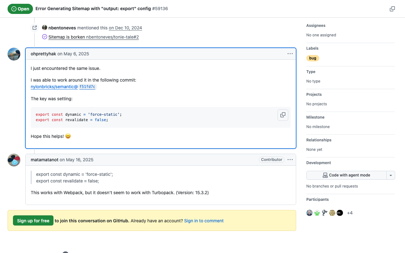Click the green Open status badge
The image size is (405, 253).
tap(20, 9)
